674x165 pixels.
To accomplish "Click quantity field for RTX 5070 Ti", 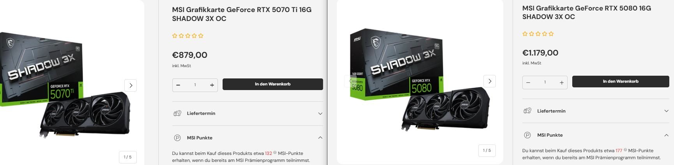I will click(x=195, y=85).
